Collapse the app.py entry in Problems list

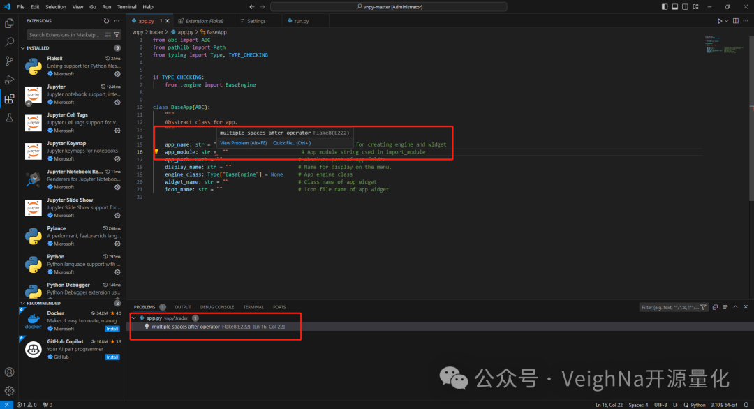coord(133,318)
